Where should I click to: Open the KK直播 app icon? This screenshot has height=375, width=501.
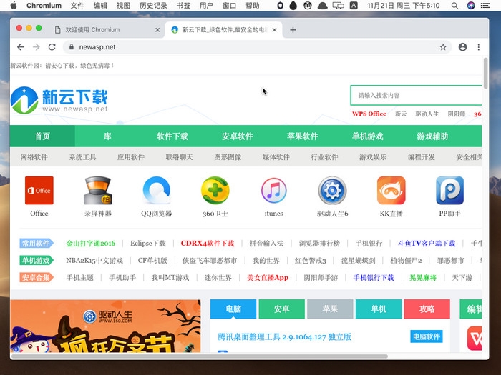coord(391,191)
